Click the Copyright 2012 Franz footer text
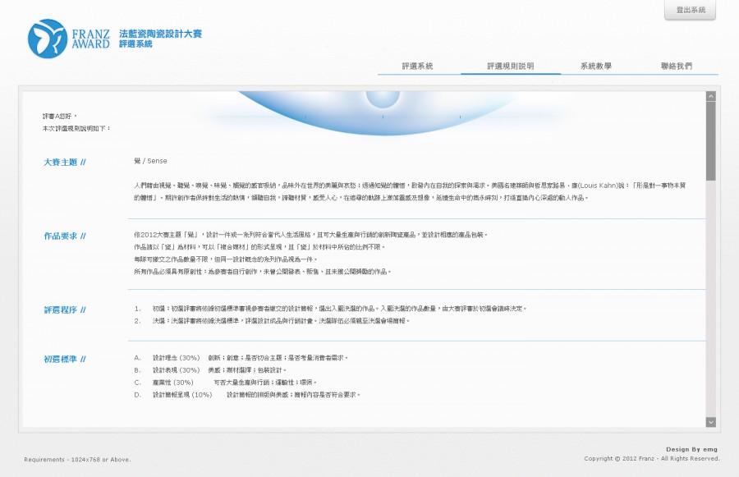 (x=651, y=459)
